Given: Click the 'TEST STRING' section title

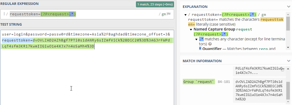Looking at the screenshot, I should (11, 25).
